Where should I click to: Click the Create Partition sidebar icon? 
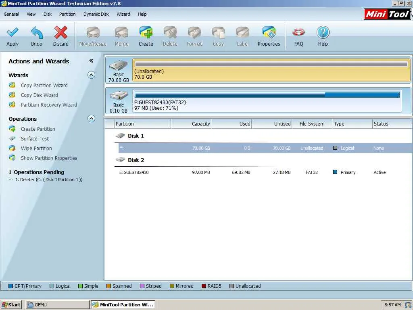tap(12, 129)
